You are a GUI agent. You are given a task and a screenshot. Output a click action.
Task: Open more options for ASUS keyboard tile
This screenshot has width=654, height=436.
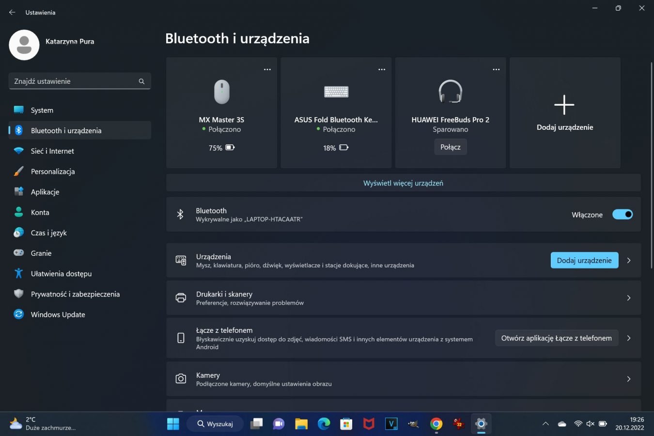[x=382, y=69]
